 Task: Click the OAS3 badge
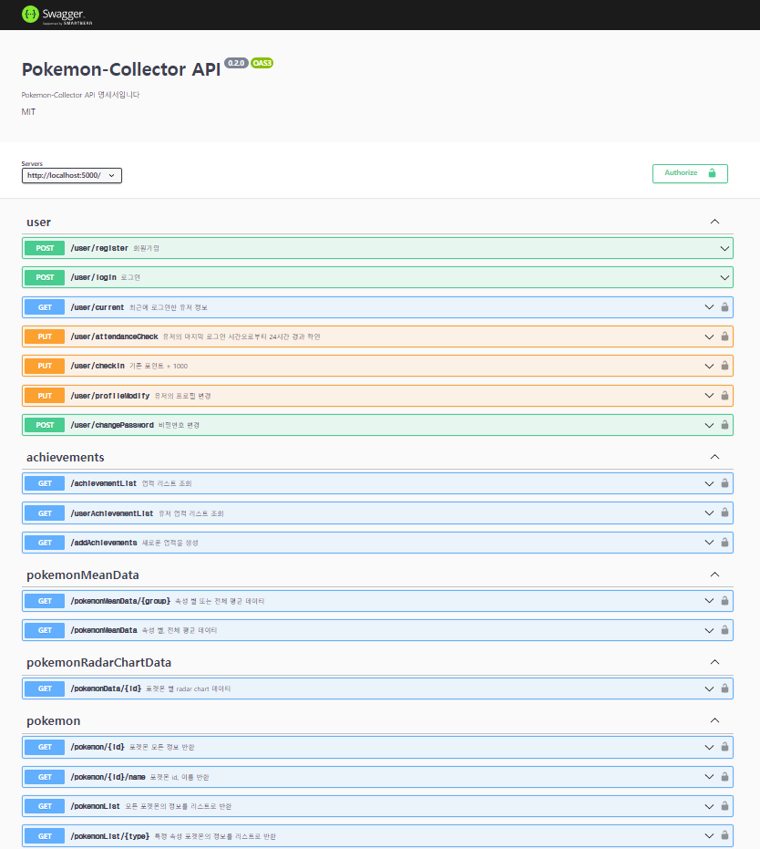click(x=262, y=63)
